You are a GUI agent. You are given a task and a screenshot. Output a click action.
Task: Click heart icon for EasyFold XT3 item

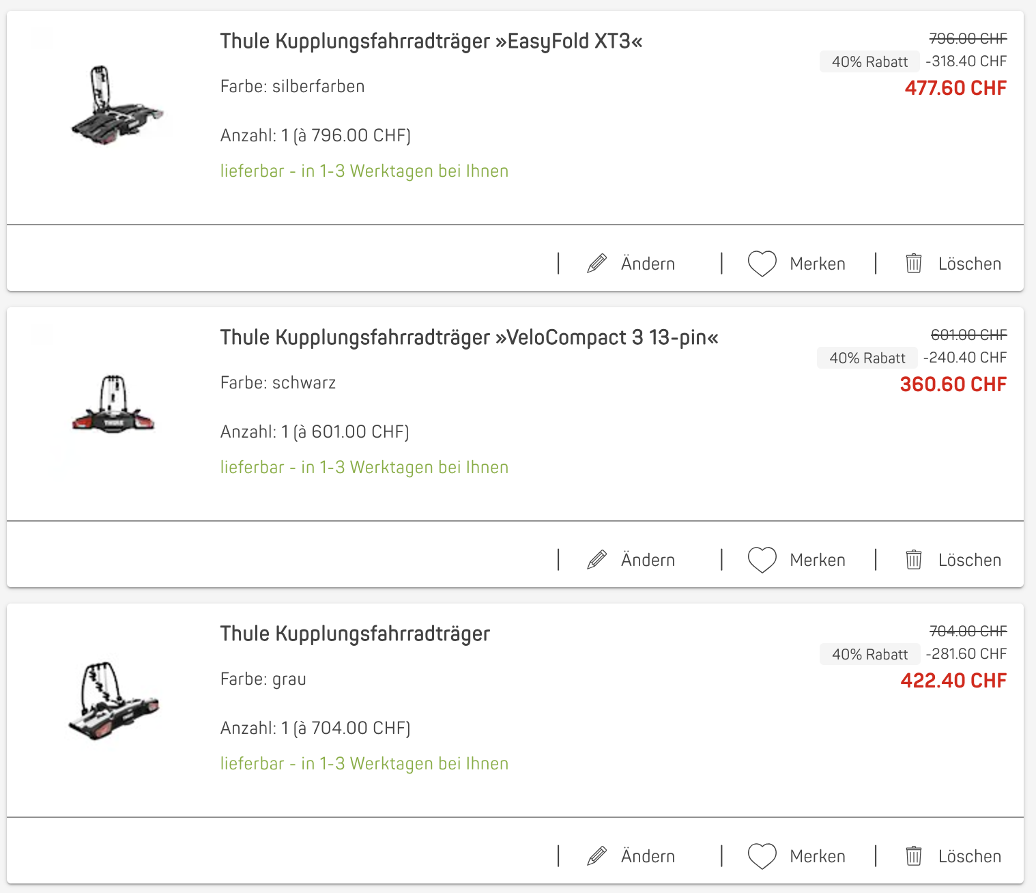coord(762,264)
